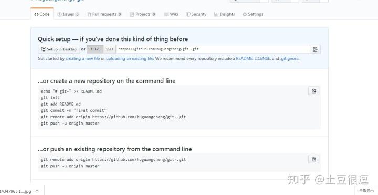Copy the new repository command block

tap(313, 91)
